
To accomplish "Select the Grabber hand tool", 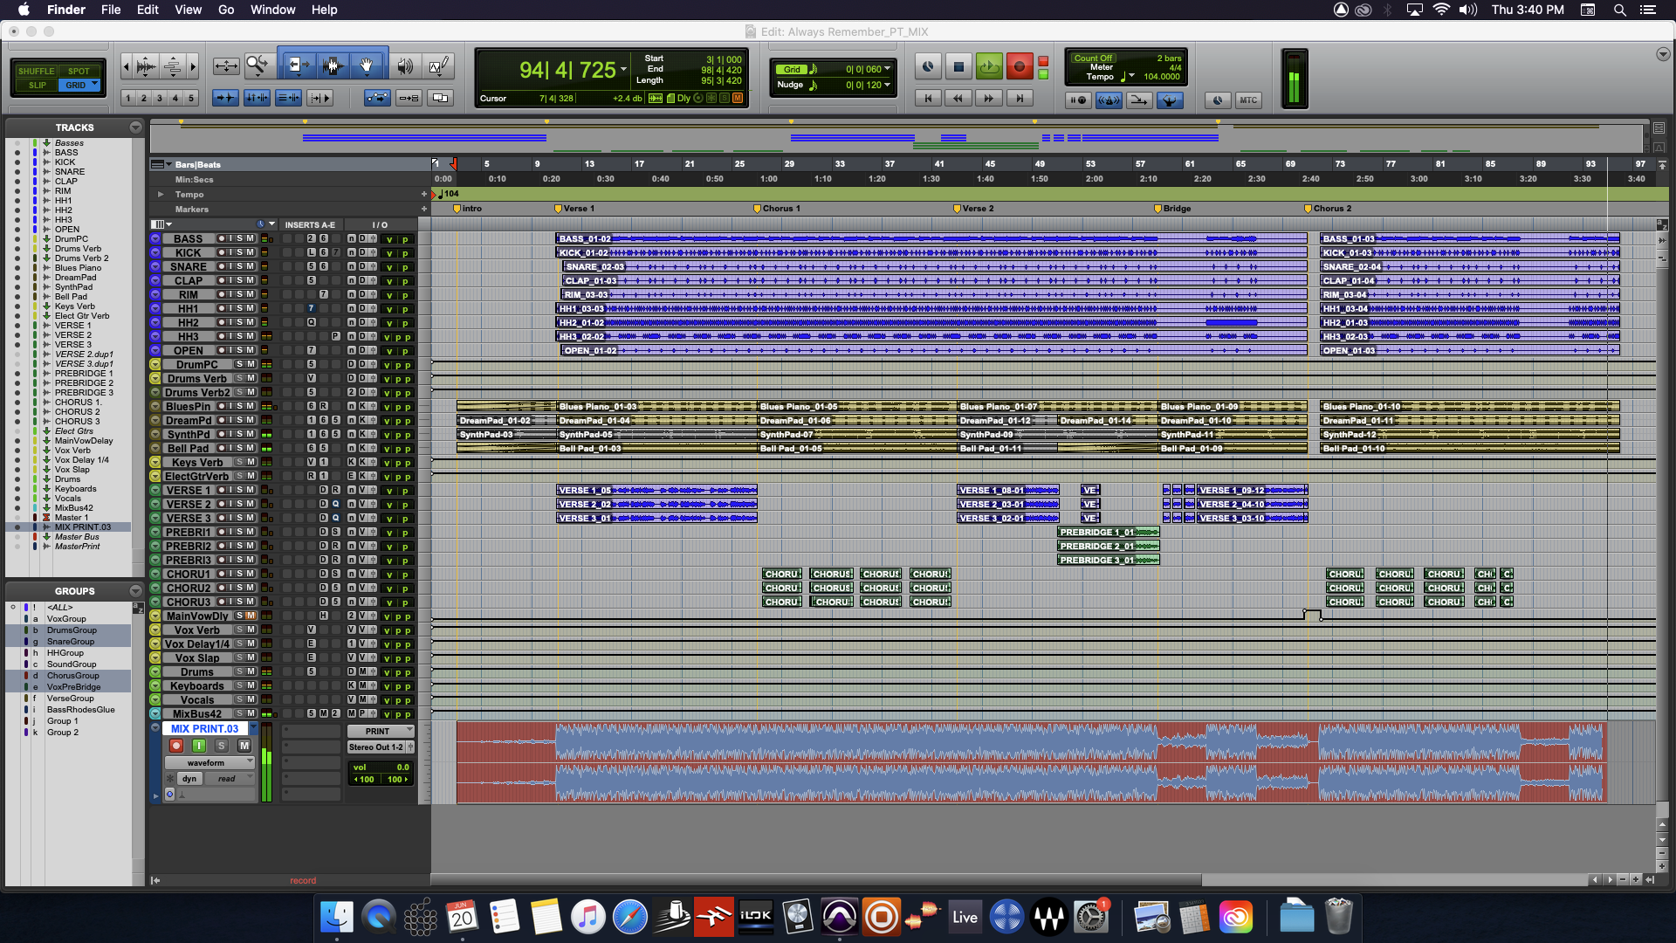I will click(367, 65).
